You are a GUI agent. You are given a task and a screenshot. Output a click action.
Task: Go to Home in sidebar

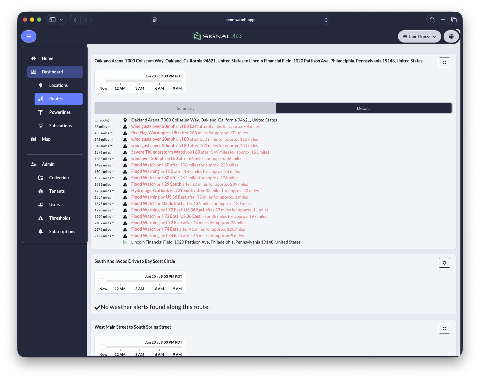pos(55,58)
